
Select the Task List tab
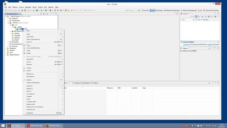pyautogui.click(x=185, y=14)
